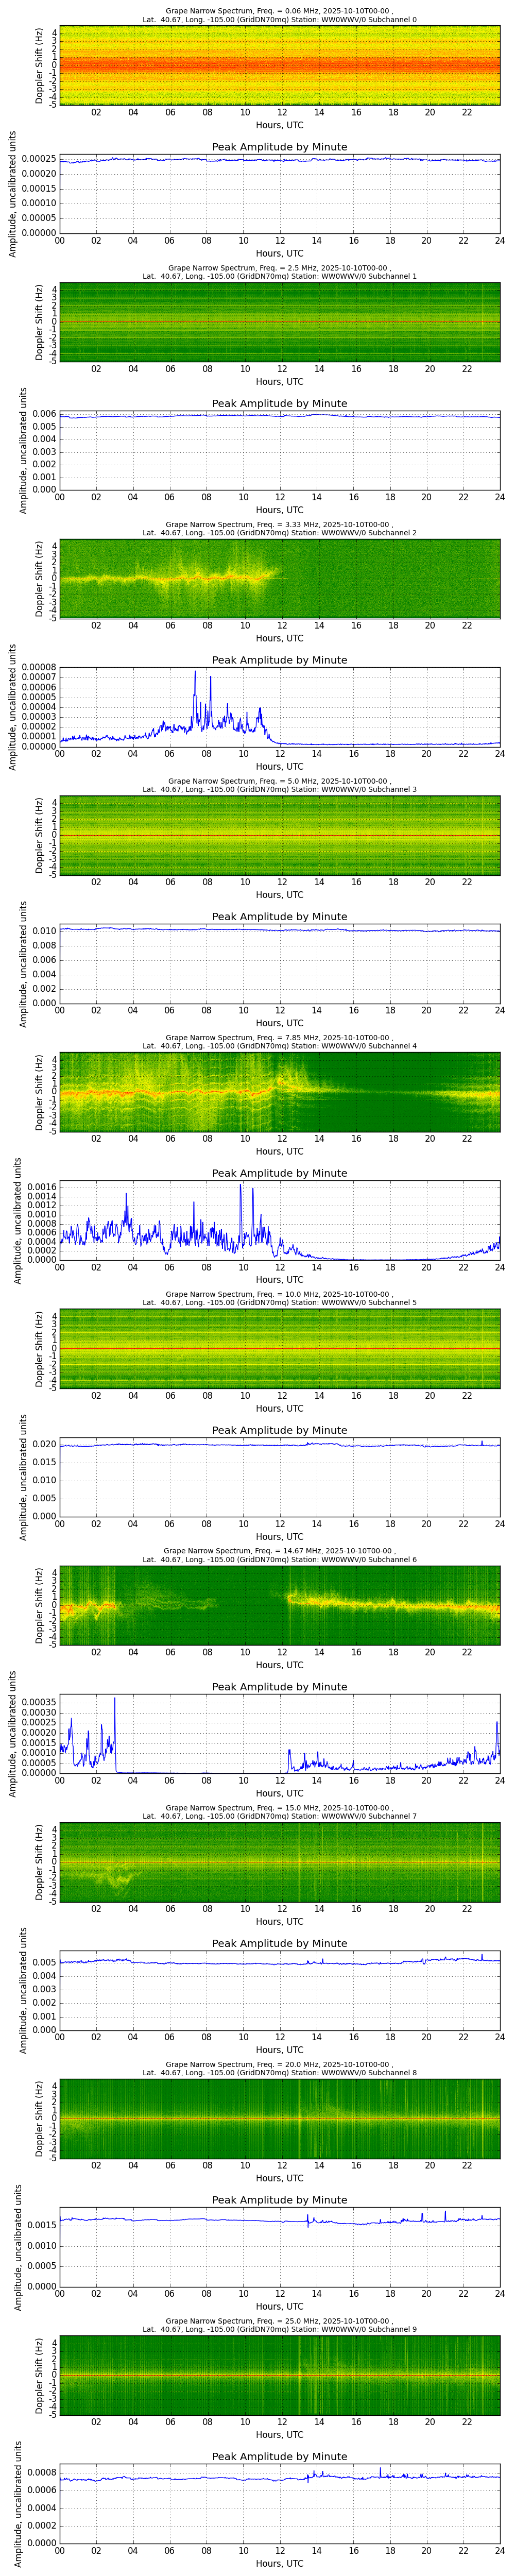Click the 25.0 MHz Peak Amplitude by Minute heading
This screenshot has width=515, height=2576.
pos(279,2456)
